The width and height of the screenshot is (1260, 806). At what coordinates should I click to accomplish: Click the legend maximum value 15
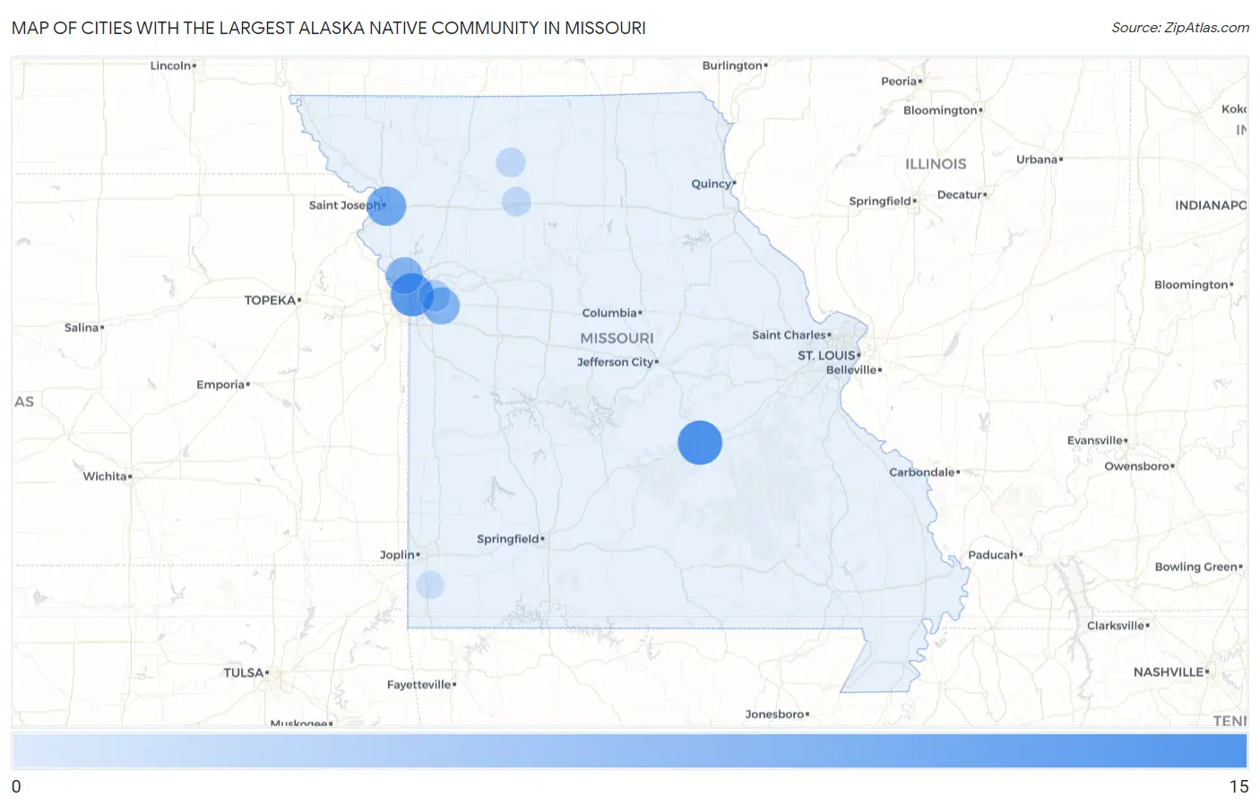1238,786
